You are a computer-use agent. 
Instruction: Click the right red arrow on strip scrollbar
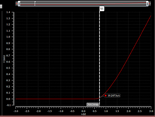coord(150,4)
